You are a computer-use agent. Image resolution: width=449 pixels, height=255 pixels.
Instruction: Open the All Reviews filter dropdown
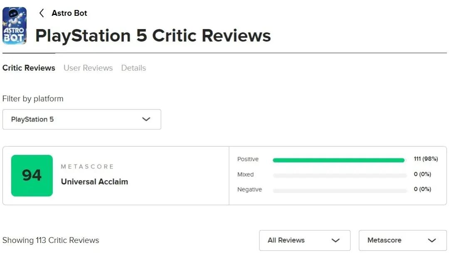[304, 240]
